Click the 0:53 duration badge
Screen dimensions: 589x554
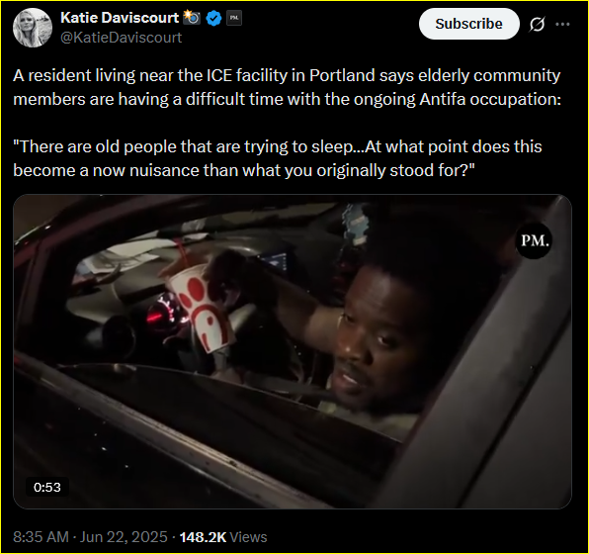click(x=47, y=487)
